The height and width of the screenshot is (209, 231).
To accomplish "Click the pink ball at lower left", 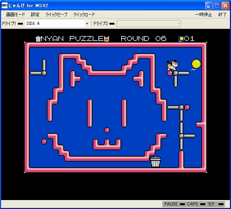I will (x=44, y=142).
